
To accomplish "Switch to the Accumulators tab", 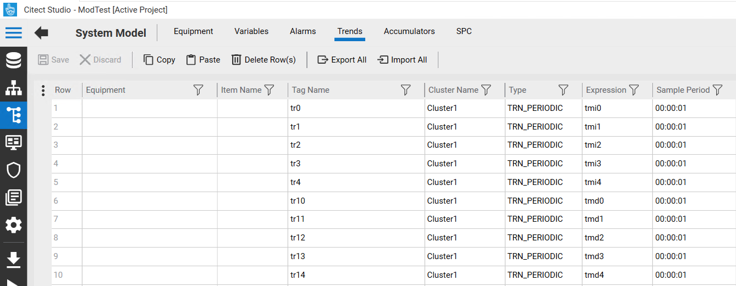I will pyautogui.click(x=409, y=31).
